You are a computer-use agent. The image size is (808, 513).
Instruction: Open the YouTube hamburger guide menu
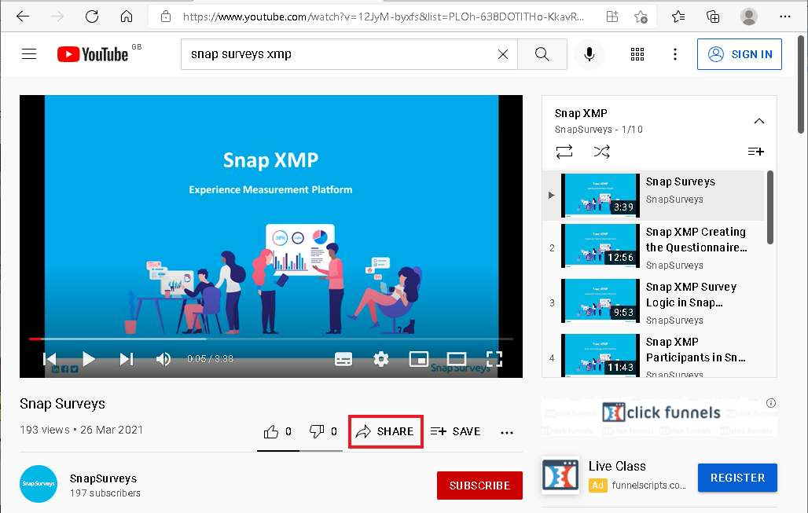pos(29,54)
